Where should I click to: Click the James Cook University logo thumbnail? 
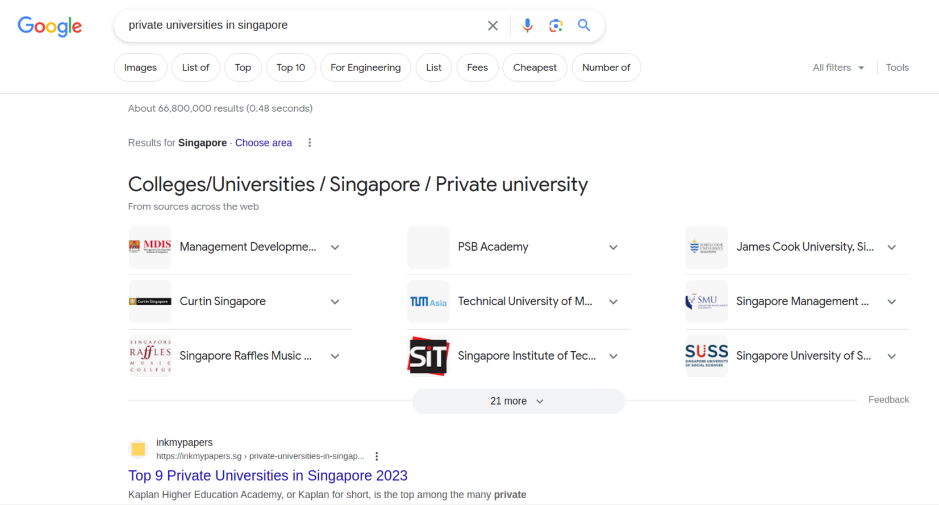click(x=707, y=247)
